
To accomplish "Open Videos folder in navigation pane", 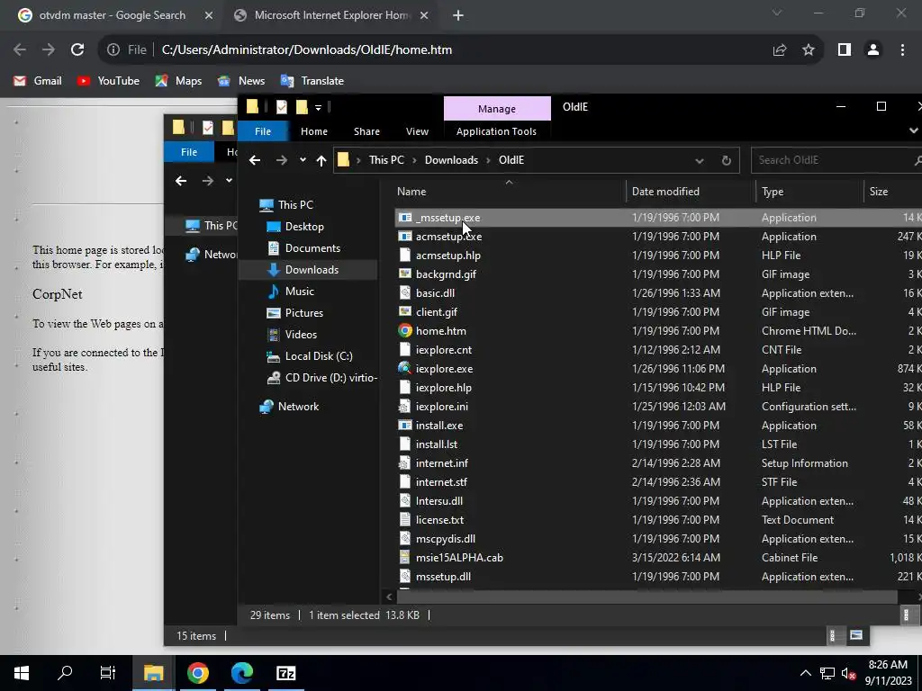I will pos(301,335).
